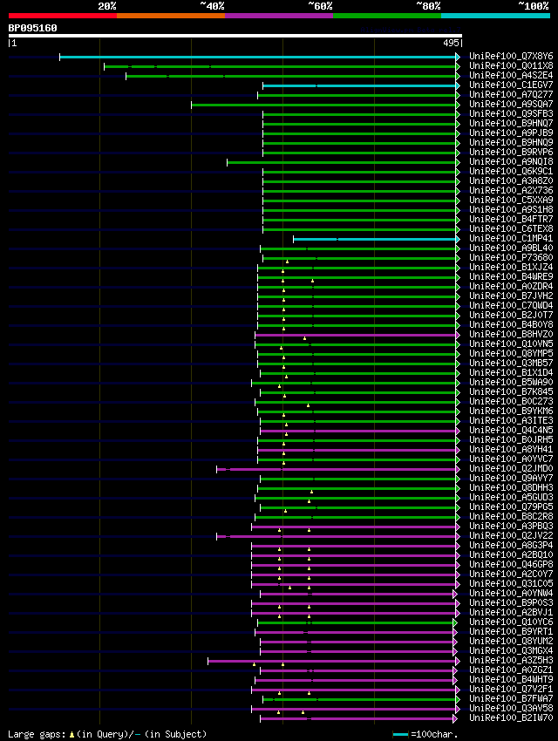Select the UniRef100_A4S2E4 hit label
Screen dimensions: 558x741
[x=511, y=75]
